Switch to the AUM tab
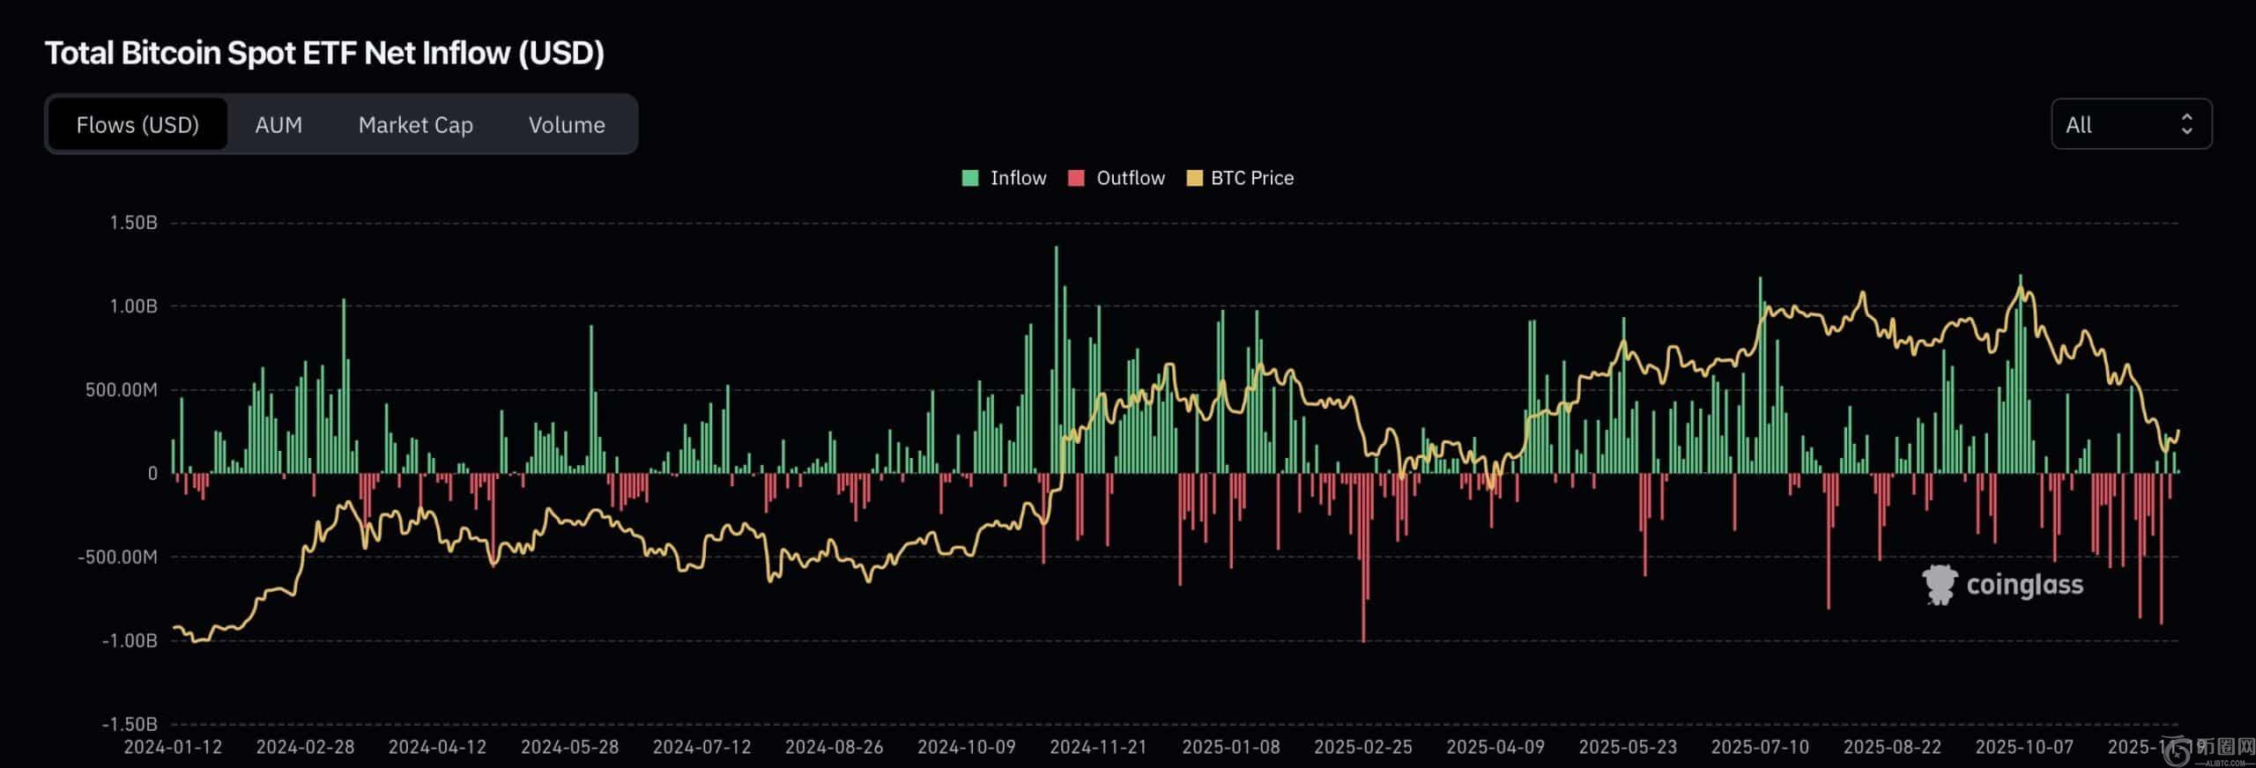Viewport: 2256px width, 768px height. 278,125
